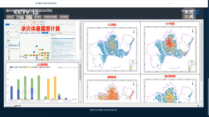Open the three-dot more menu in top bar
The image size is (209, 117).
(x=170, y=4)
